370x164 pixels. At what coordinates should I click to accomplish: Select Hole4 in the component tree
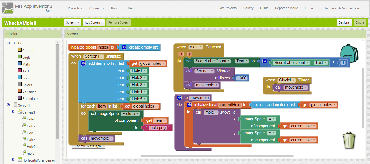(x=31, y=140)
